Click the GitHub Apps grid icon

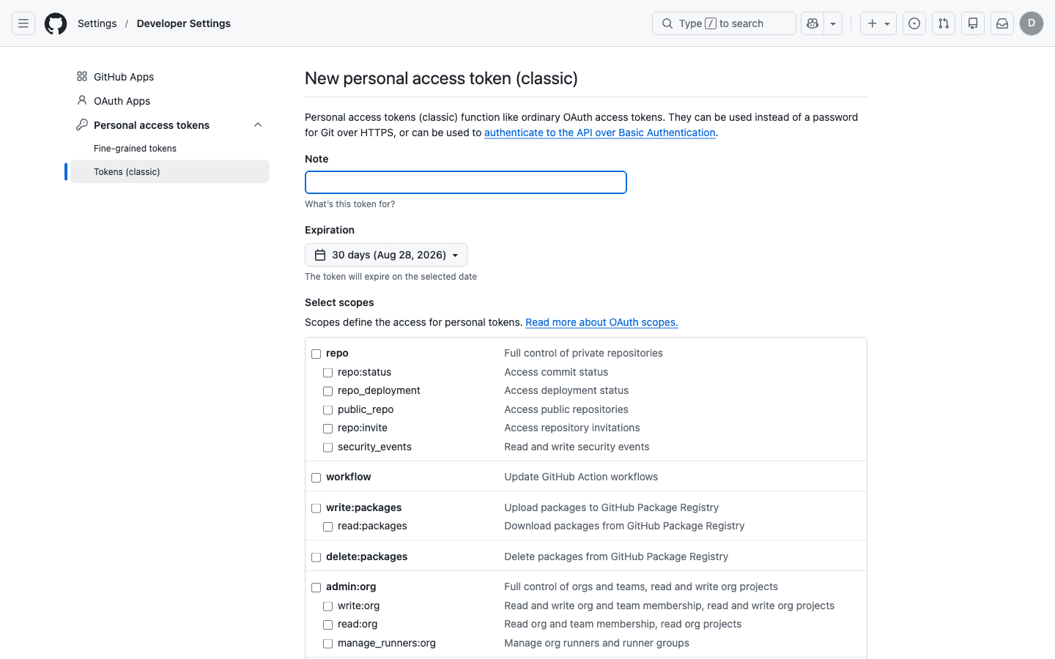tap(82, 76)
